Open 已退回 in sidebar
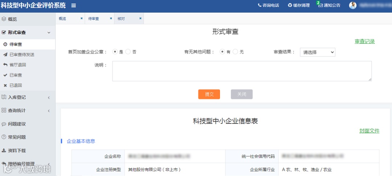 click(x=28, y=85)
